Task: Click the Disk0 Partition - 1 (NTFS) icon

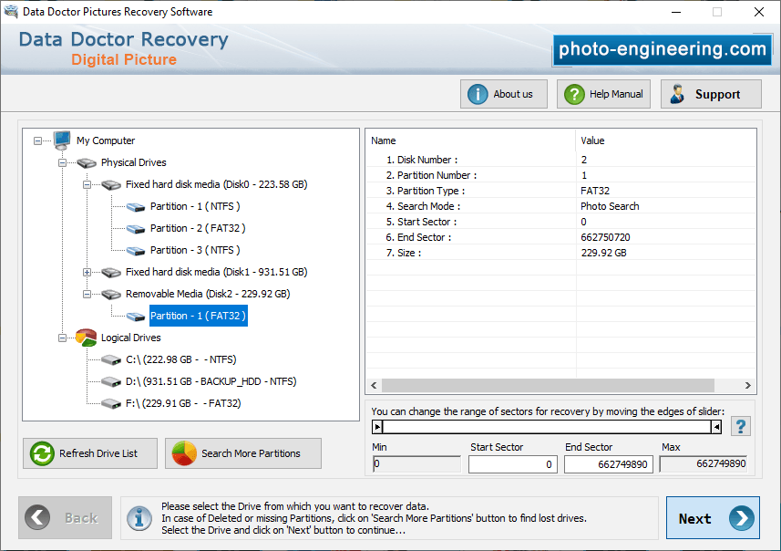Action: point(136,206)
